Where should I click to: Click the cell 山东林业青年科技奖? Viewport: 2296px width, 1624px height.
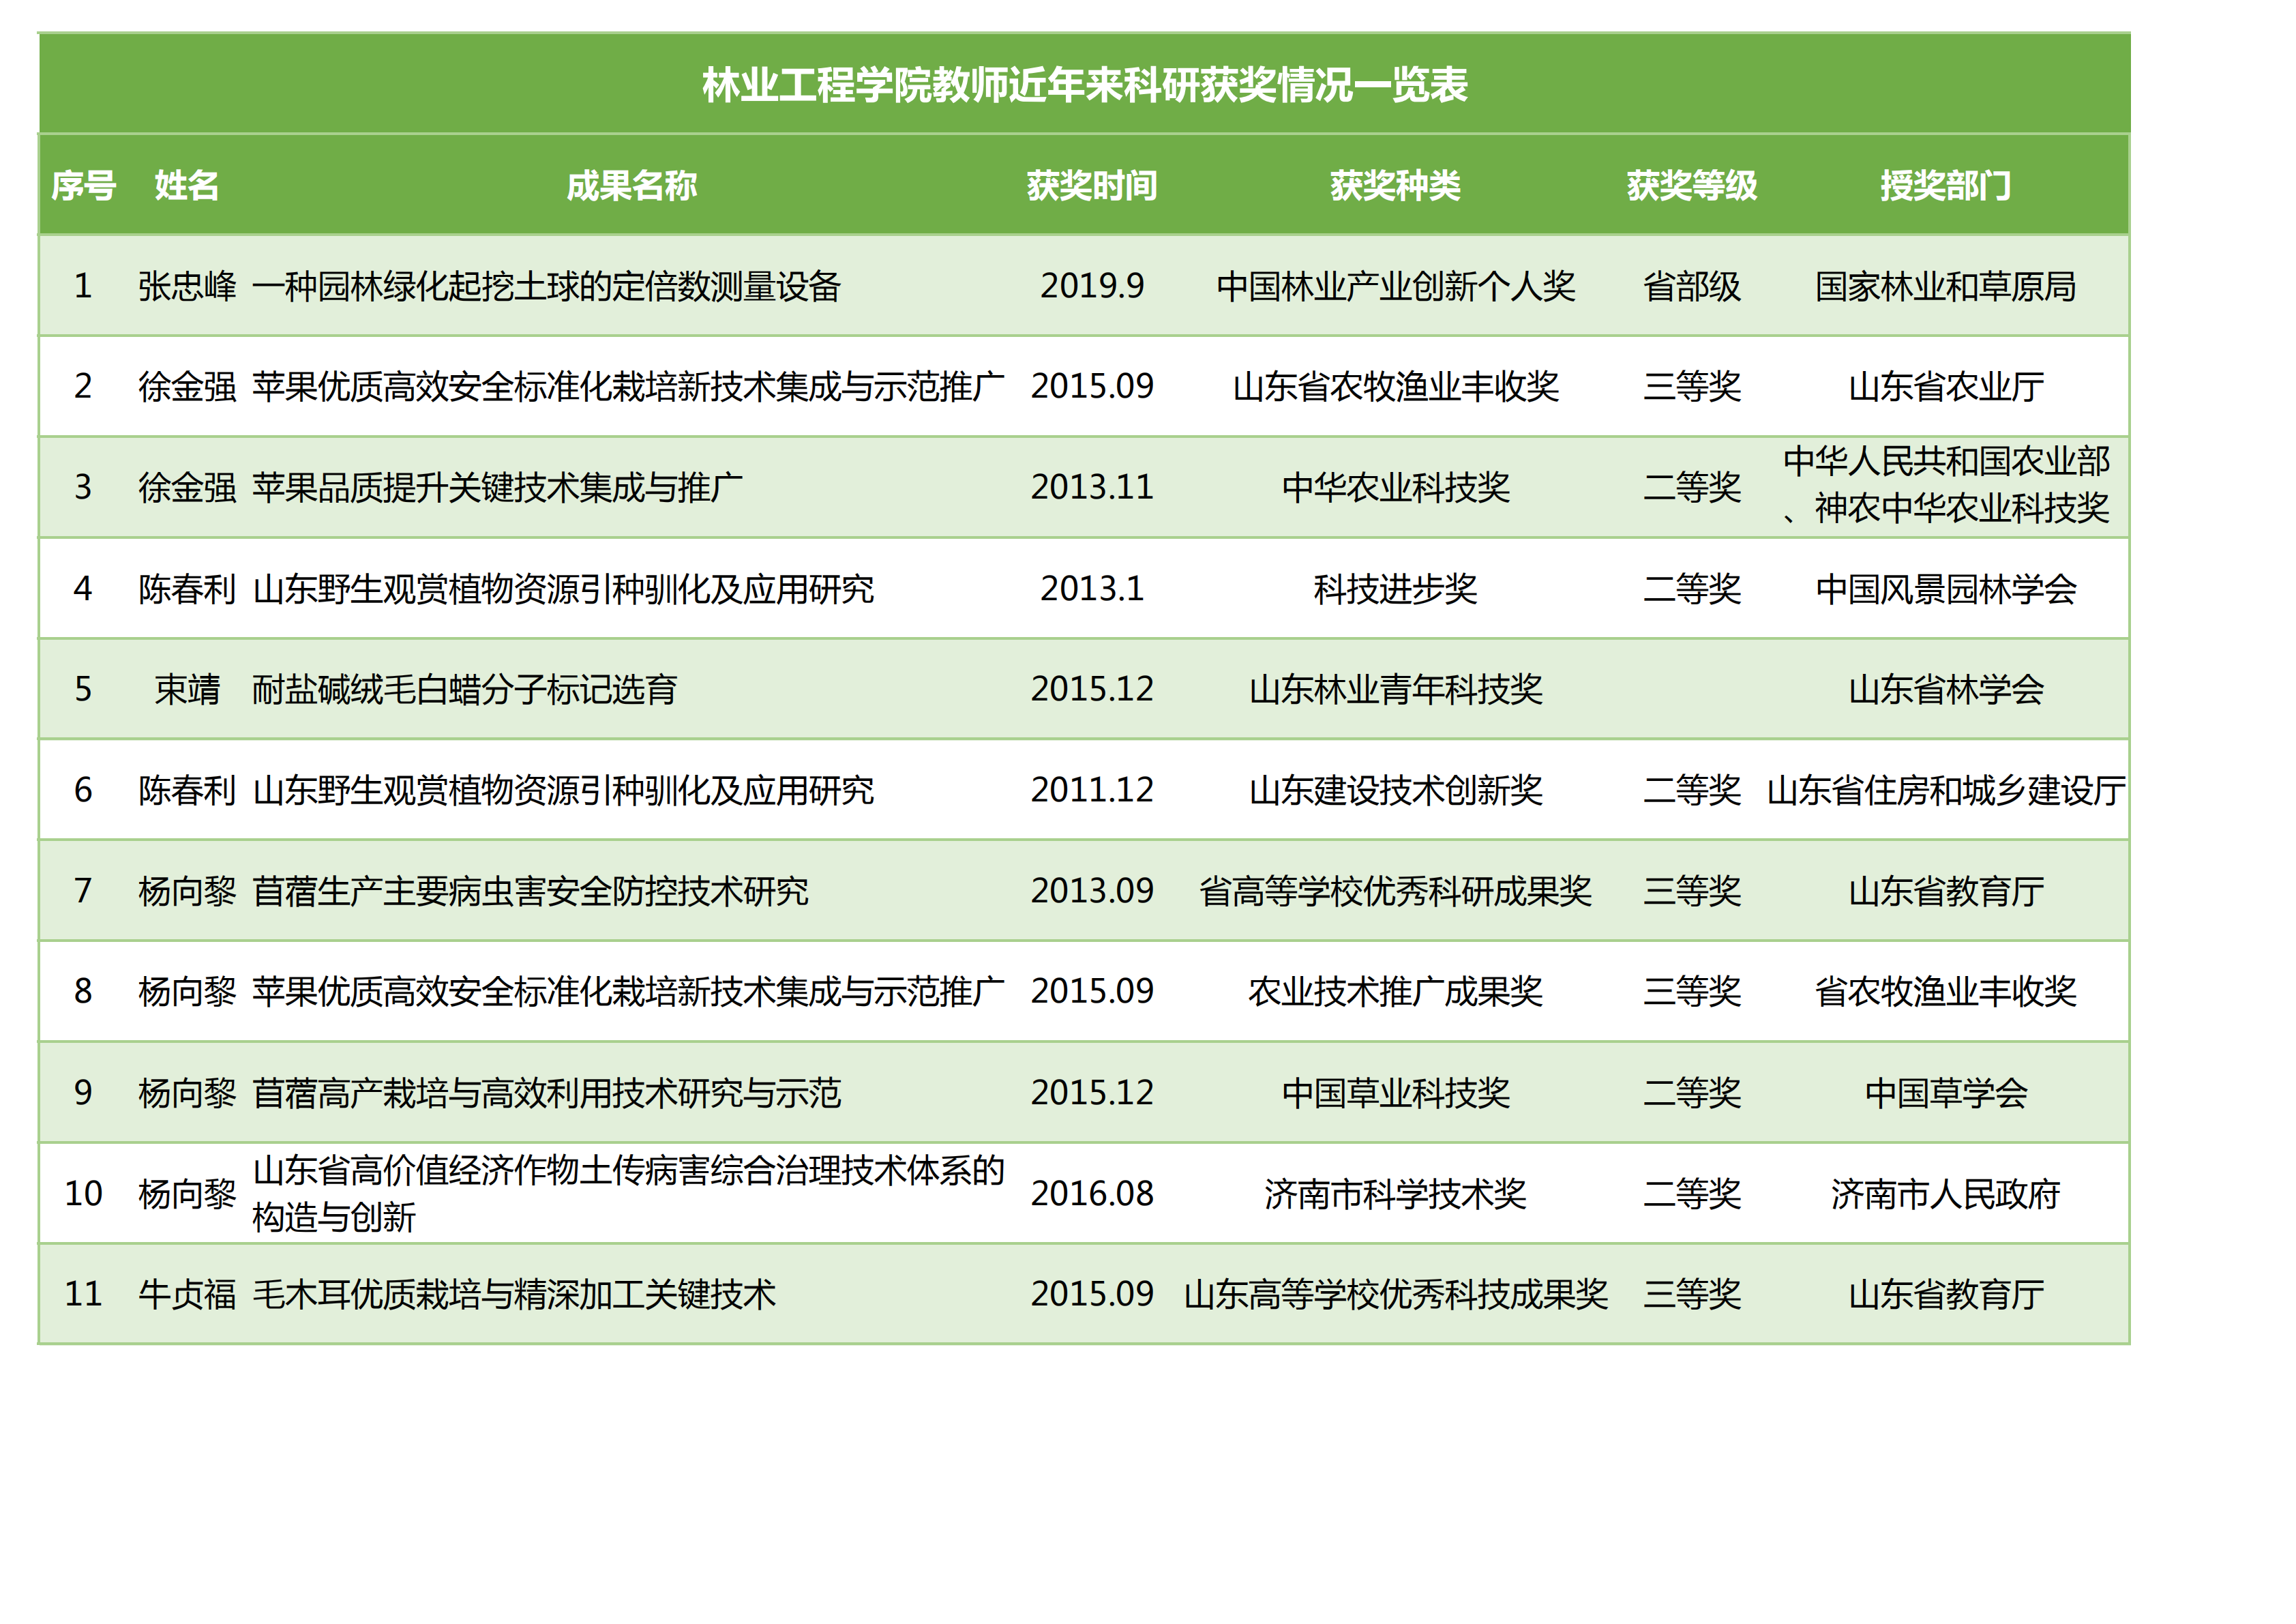(1396, 689)
